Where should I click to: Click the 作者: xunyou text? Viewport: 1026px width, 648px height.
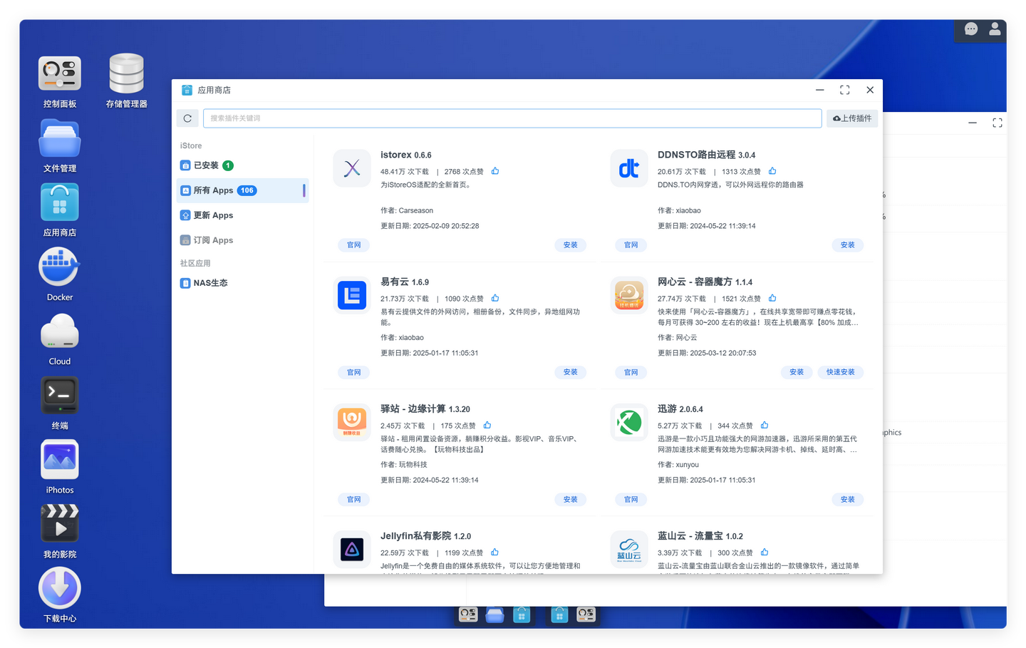(678, 465)
